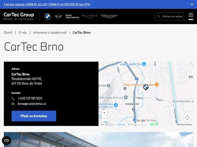Click the Český medvěd restaurant marker
Viewport: 197px width, 147px height.
pos(157,84)
